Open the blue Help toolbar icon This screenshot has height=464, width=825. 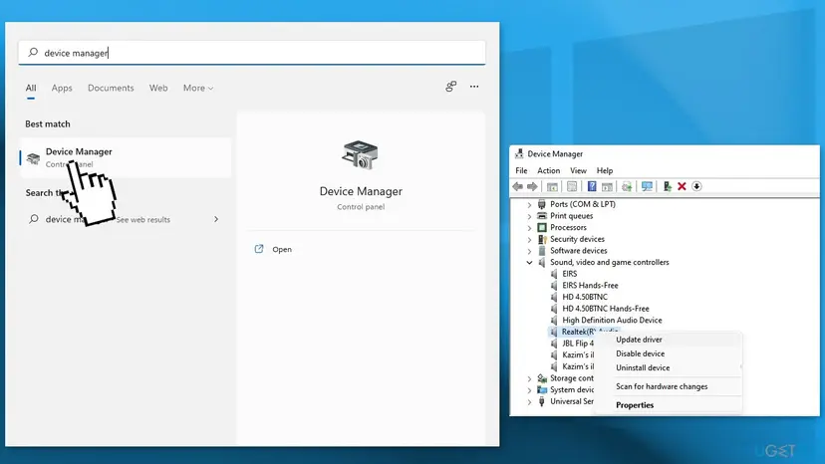(592, 186)
